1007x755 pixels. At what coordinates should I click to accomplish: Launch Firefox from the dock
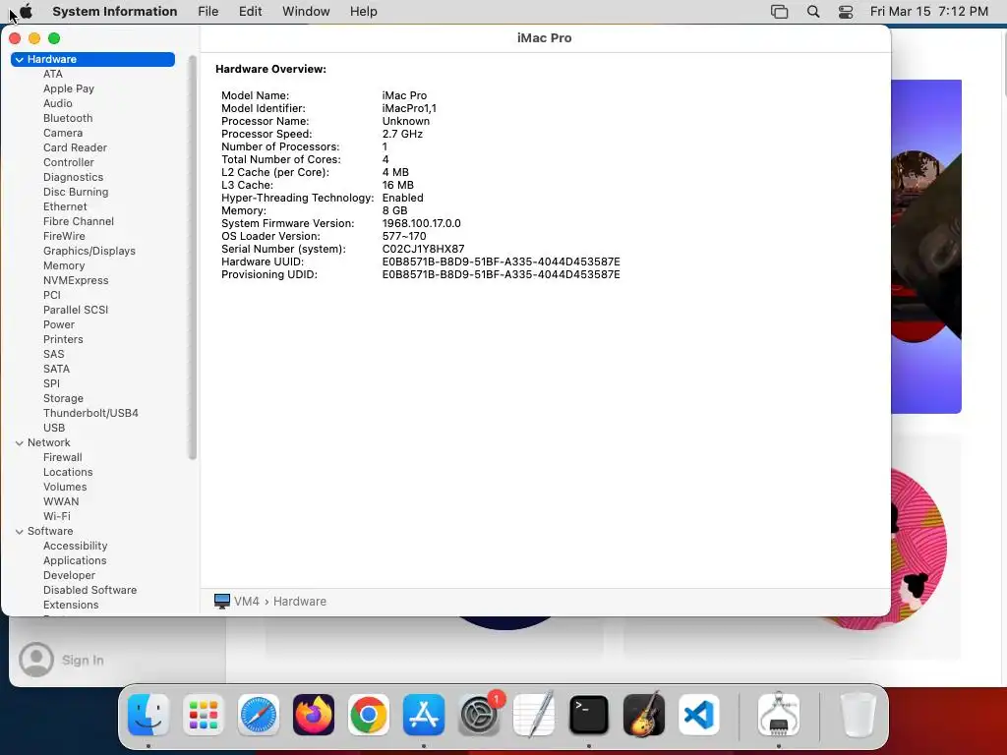(x=314, y=715)
